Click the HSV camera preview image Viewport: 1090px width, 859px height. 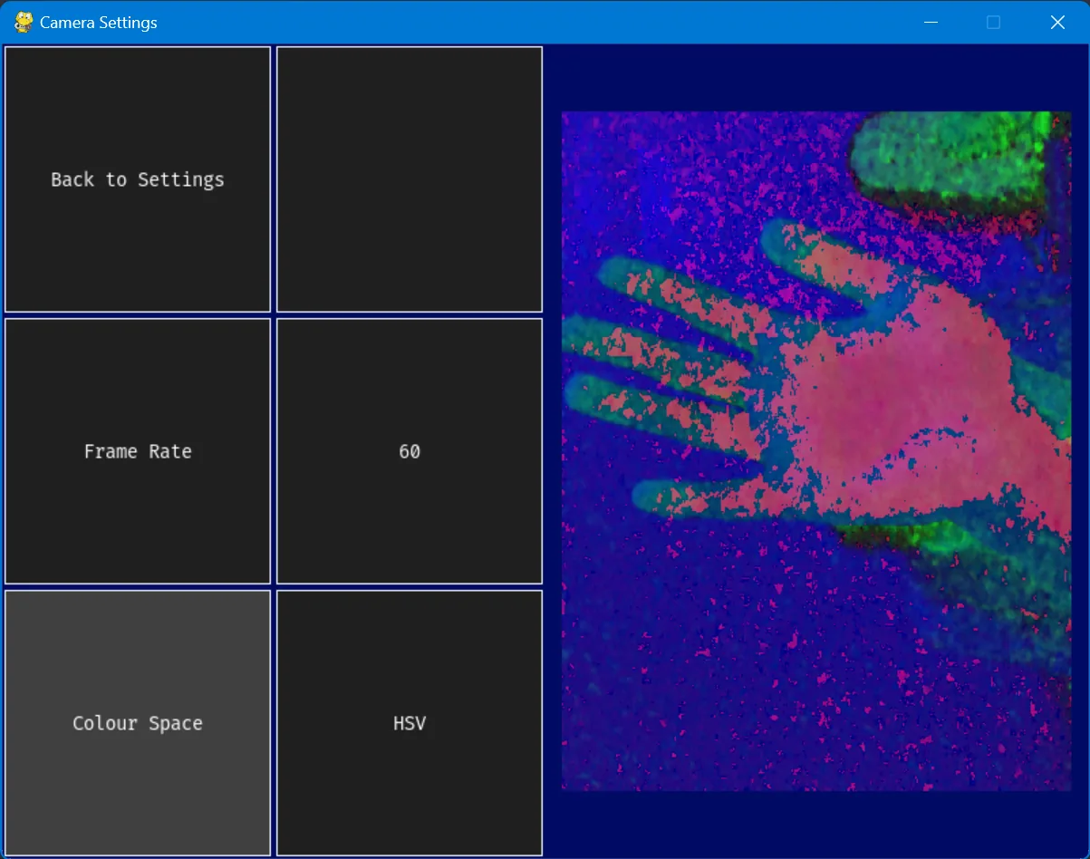pos(816,451)
